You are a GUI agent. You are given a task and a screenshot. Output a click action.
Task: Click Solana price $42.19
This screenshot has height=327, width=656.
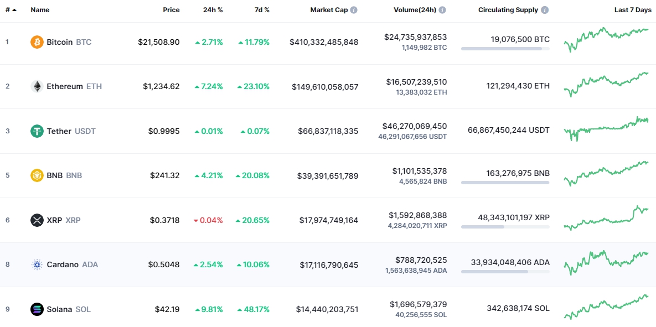tap(167, 309)
